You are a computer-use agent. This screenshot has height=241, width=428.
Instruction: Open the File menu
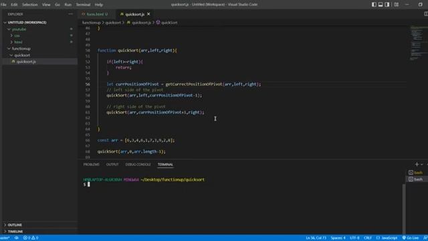tap(3, 5)
